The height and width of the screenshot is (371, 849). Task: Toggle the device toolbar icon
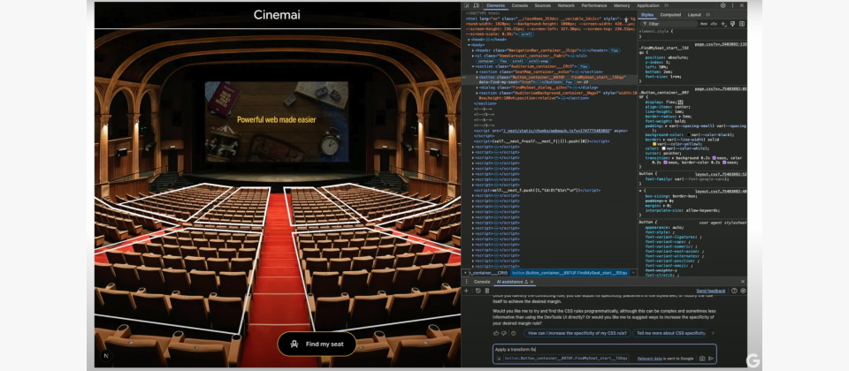point(476,5)
